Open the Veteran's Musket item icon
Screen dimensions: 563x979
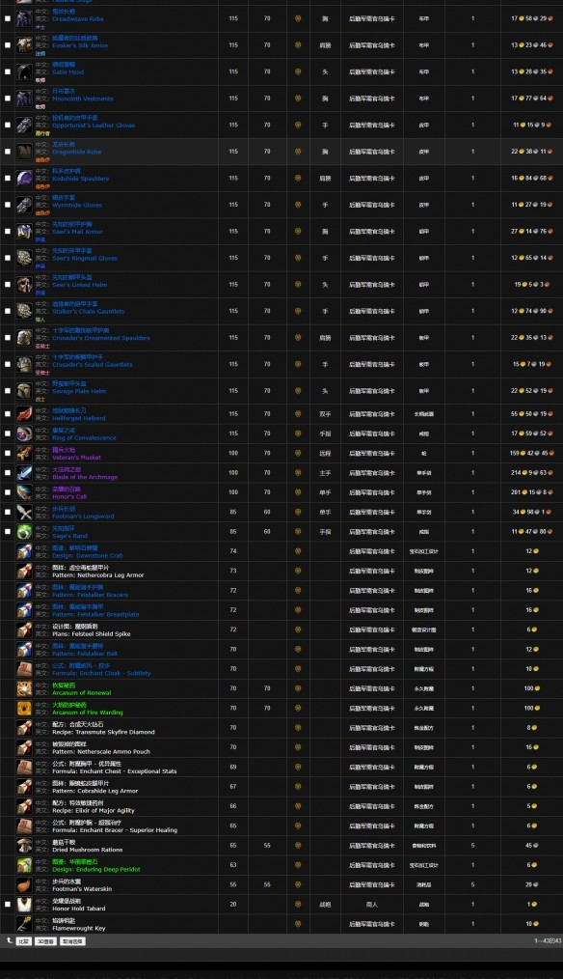(x=24, y=453)
